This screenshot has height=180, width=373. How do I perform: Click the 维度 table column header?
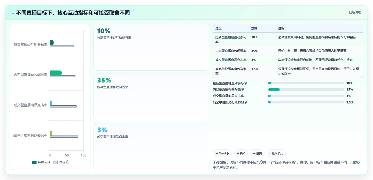coord(219,28)
